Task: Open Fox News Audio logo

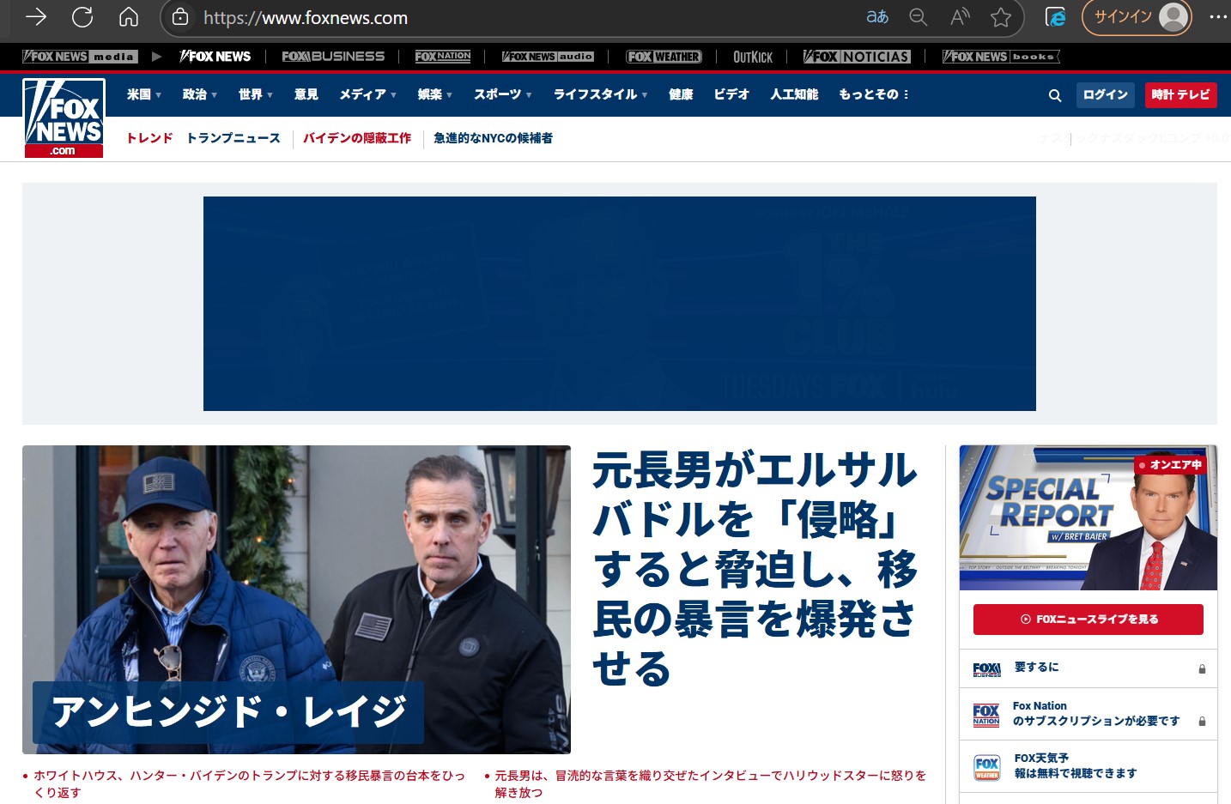Action: 548,57
